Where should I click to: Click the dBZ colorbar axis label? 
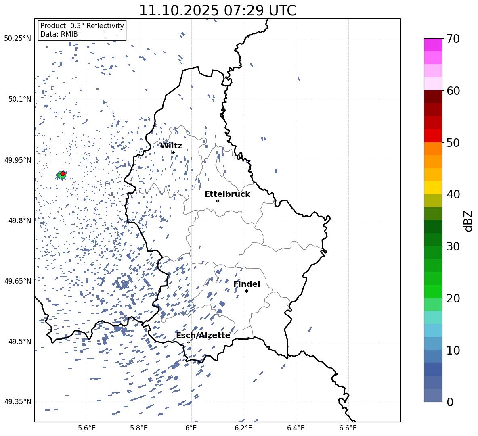(469, 221)
